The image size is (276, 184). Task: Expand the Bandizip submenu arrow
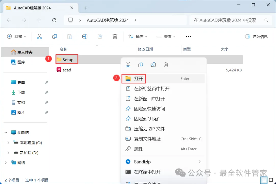(200, 162)
